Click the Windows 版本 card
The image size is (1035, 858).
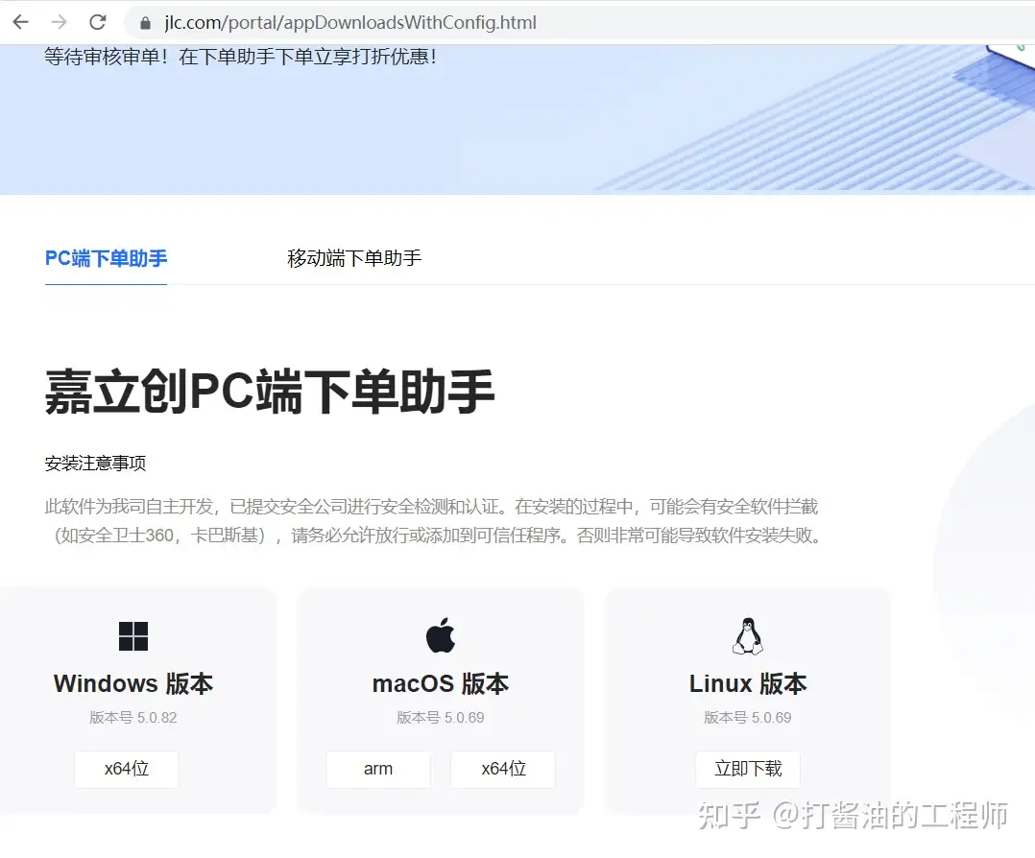(x=132, y=683)
